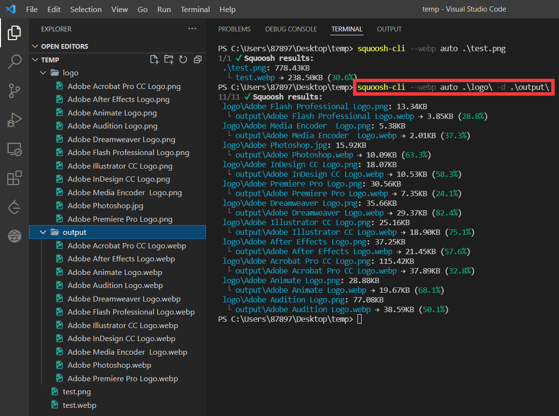Refresh the TEMP explorer
The image size is (559, 416).
point(183,59)
